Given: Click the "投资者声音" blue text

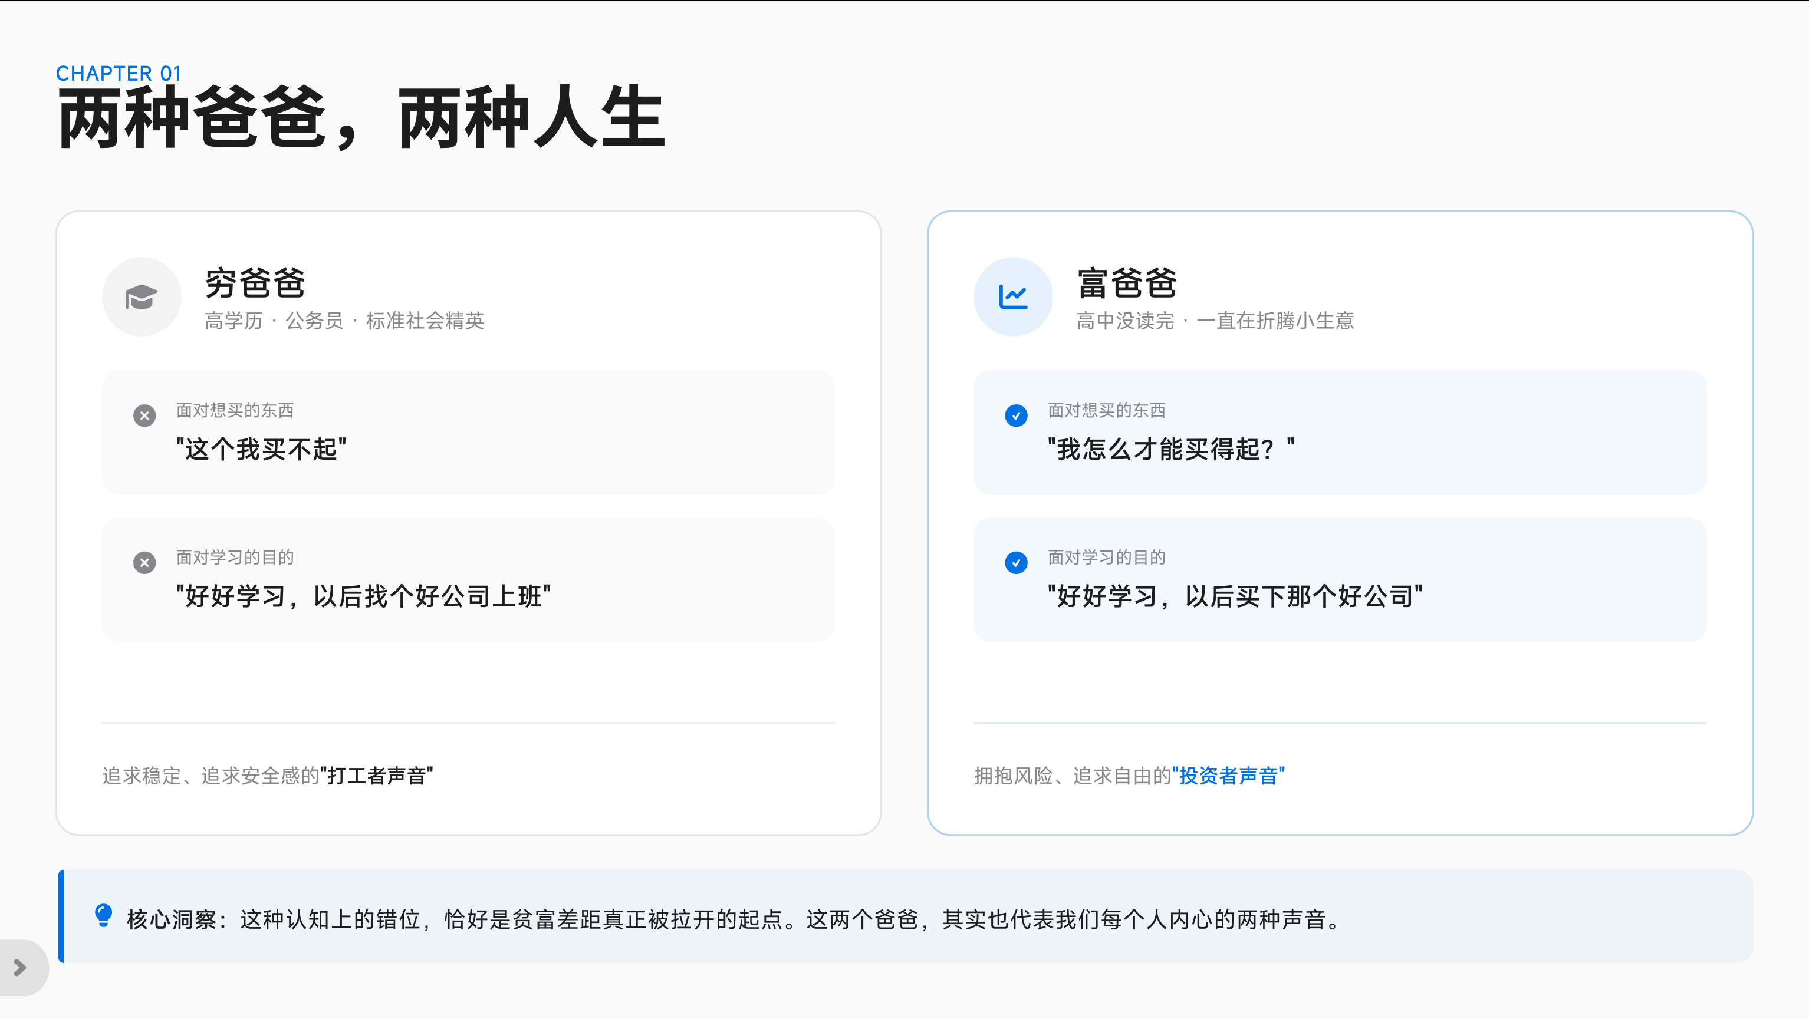Looking at the screenshot, I should tap(1228, 776).
